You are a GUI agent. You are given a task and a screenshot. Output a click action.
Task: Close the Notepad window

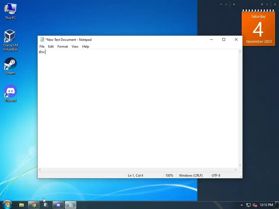point(236,39)
